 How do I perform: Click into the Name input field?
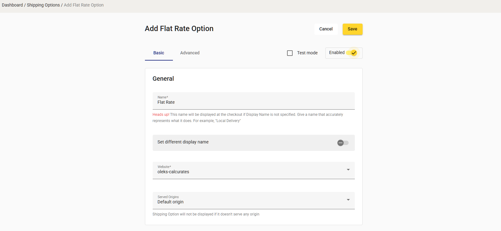click(x=253, y=102)
